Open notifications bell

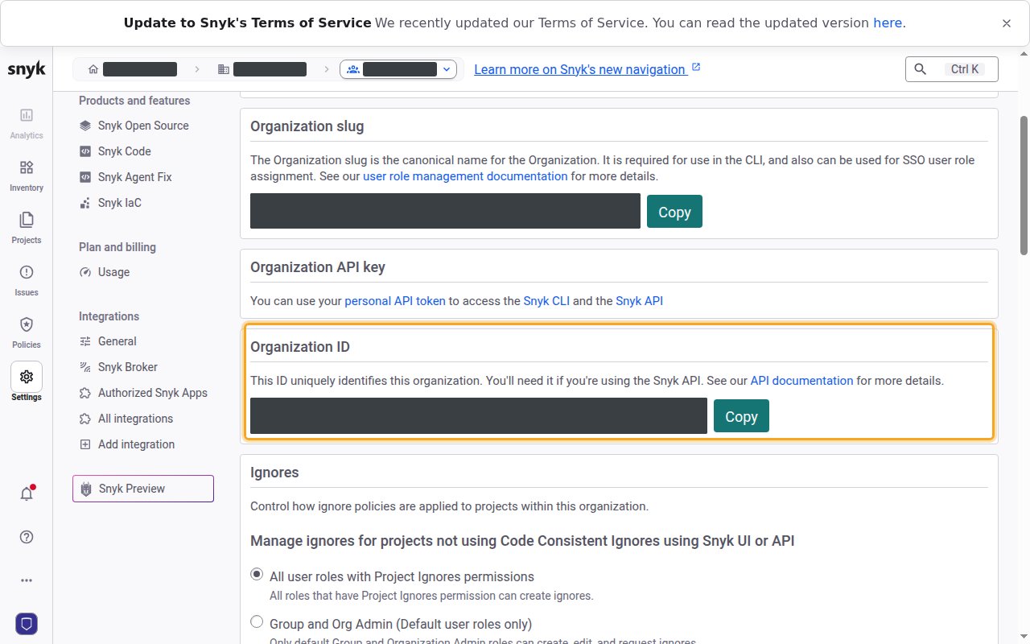[x=27, y=494]
